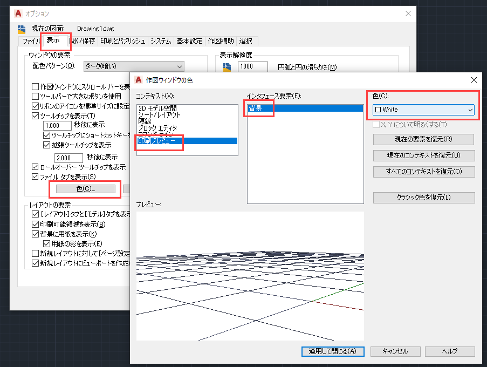Toggle the ファイル タブを表示 checkbox

click(36, 176)
